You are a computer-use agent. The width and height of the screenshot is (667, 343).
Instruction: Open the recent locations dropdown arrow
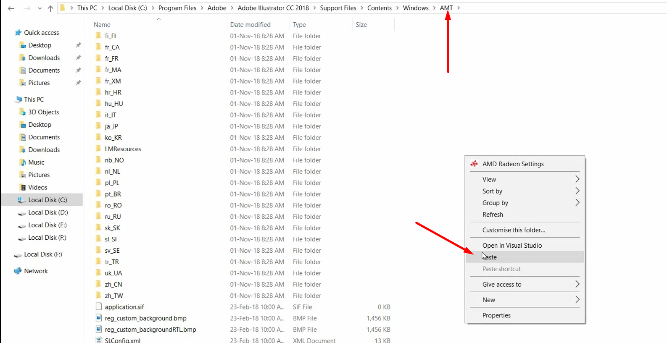(40, 8)
